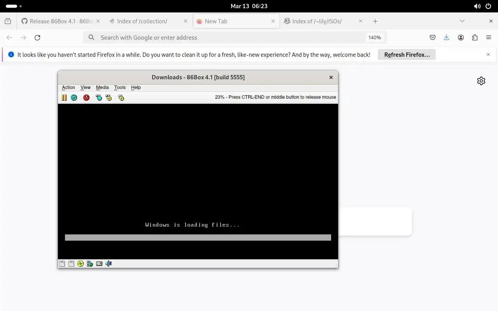Click the CD-ROM disc status bar icon
Screen dimensions: 498x311
point(81,264)
